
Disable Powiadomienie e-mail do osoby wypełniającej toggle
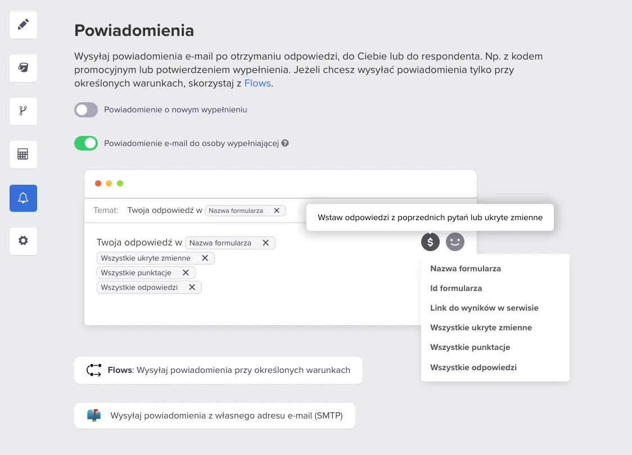click(x=86, y=143)
